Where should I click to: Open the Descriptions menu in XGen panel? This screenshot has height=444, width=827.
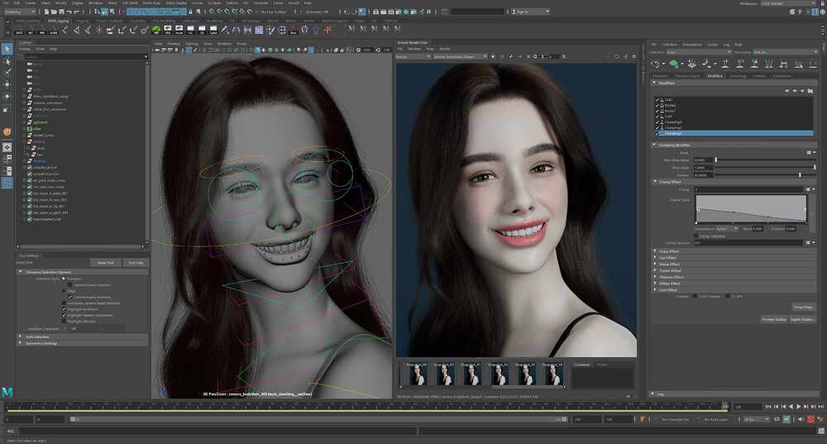(692, 45)
